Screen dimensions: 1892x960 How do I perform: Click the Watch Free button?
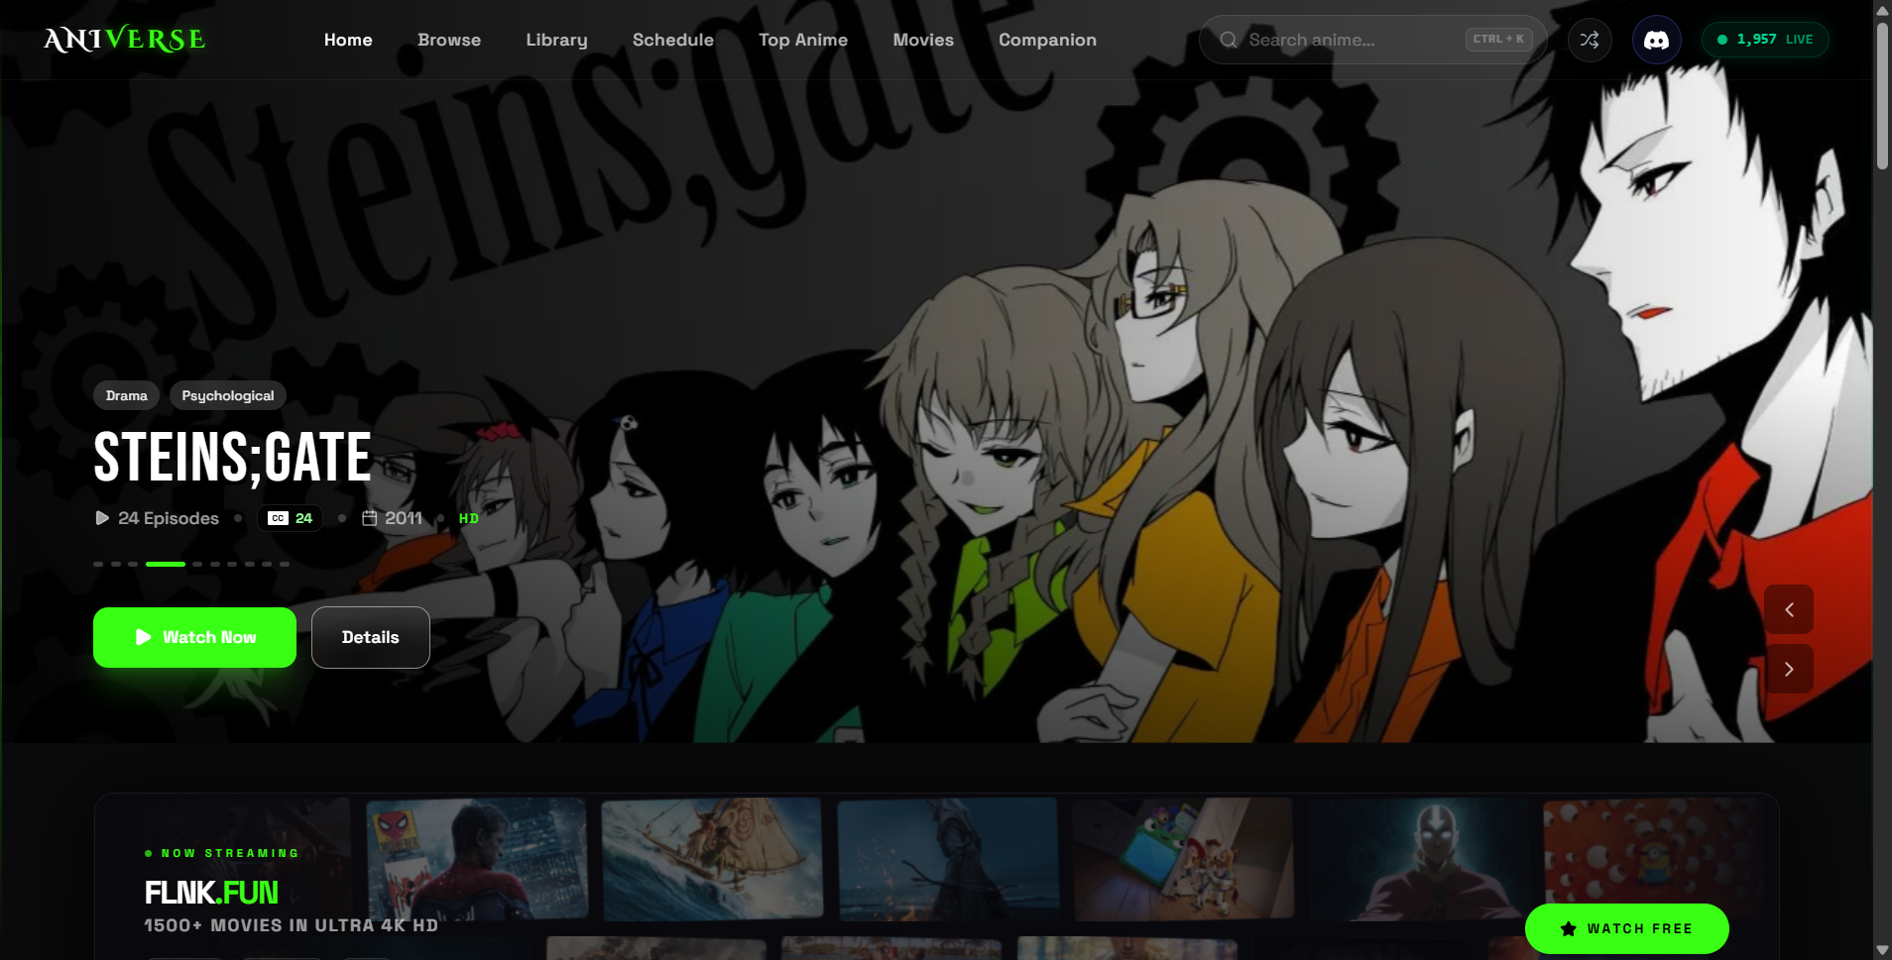1627,928
